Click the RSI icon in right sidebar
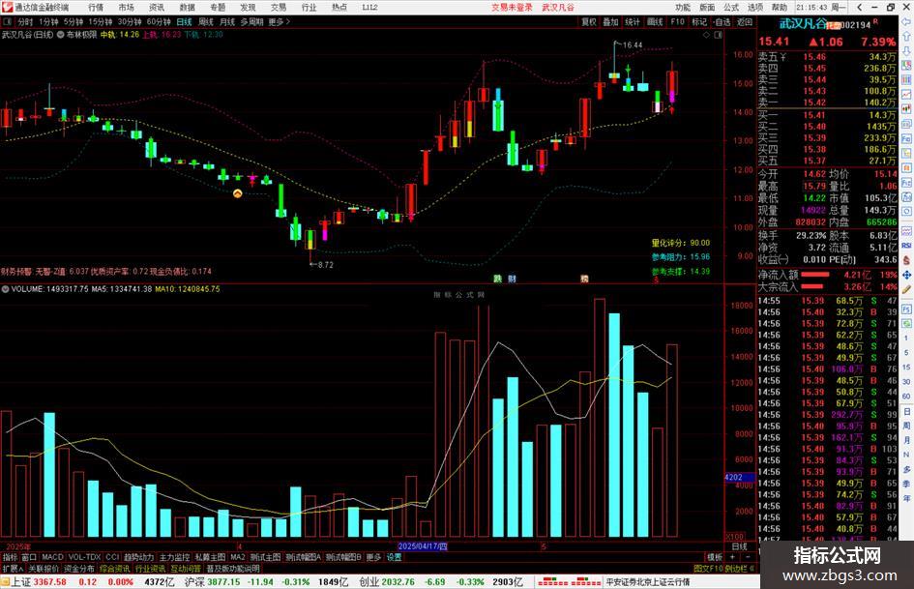Screen dimensions: 914x589 coord(906,246)
